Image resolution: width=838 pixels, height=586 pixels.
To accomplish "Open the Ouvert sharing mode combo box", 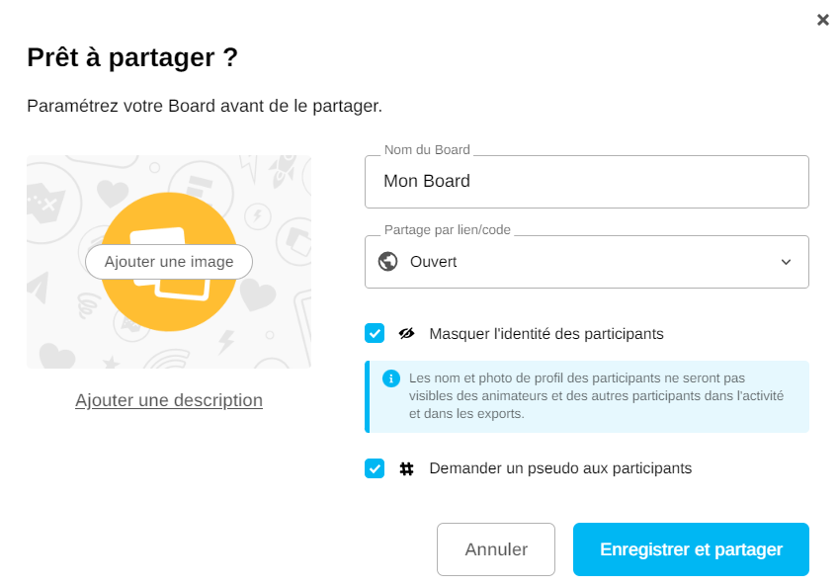I will (x=586, y=262).
